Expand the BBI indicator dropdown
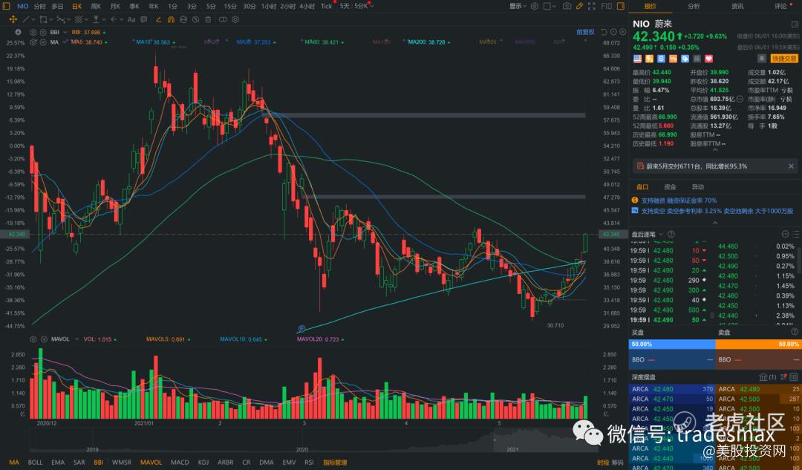Viewport: 802px width, 470px height. tap(65, 32)
